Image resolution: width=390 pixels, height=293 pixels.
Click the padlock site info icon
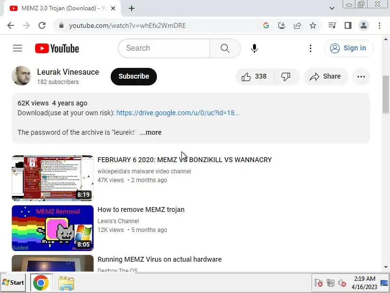pos(61,25)
